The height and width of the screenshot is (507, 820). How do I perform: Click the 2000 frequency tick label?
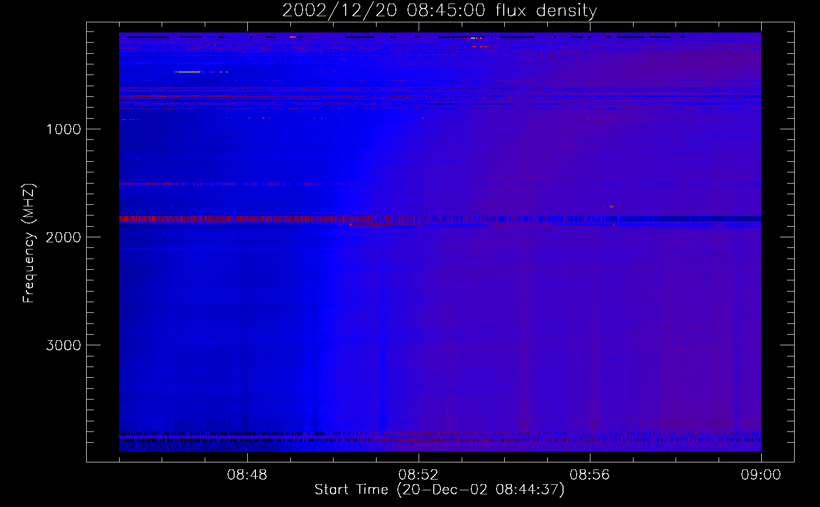pyautogui.click(x=63, y=237)
